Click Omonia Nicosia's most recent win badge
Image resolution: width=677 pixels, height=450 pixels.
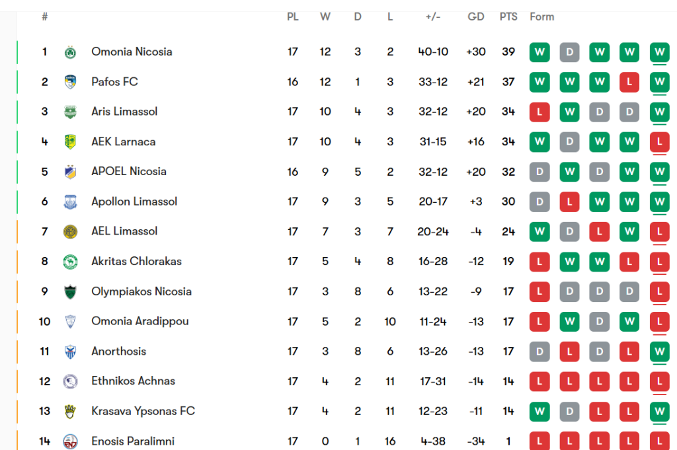point(659,52)
